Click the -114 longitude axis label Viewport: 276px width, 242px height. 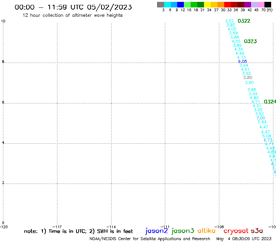click(111, 227)
